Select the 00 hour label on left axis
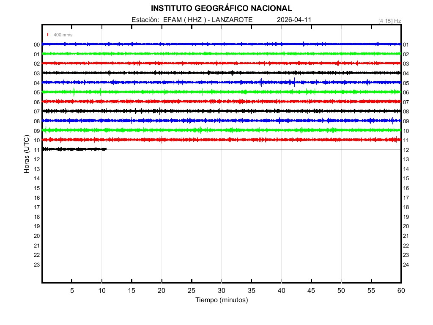Screen dimensions: 433x325 (37, 45)
